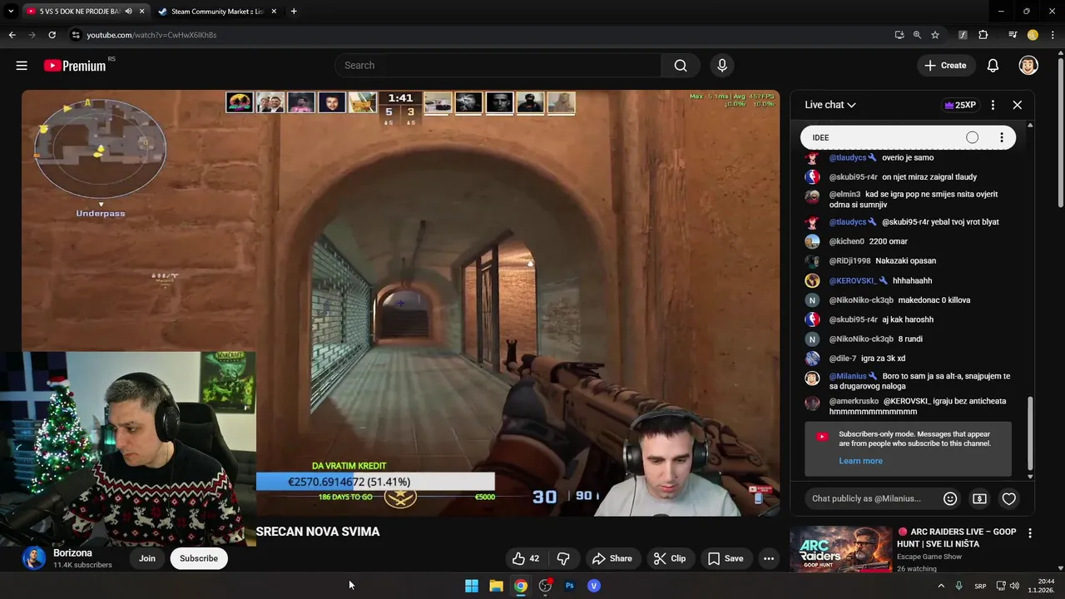The height and width of the screenshot is (599, 1065).
Task: Click the search magnifier button
Action: point(681,66)
